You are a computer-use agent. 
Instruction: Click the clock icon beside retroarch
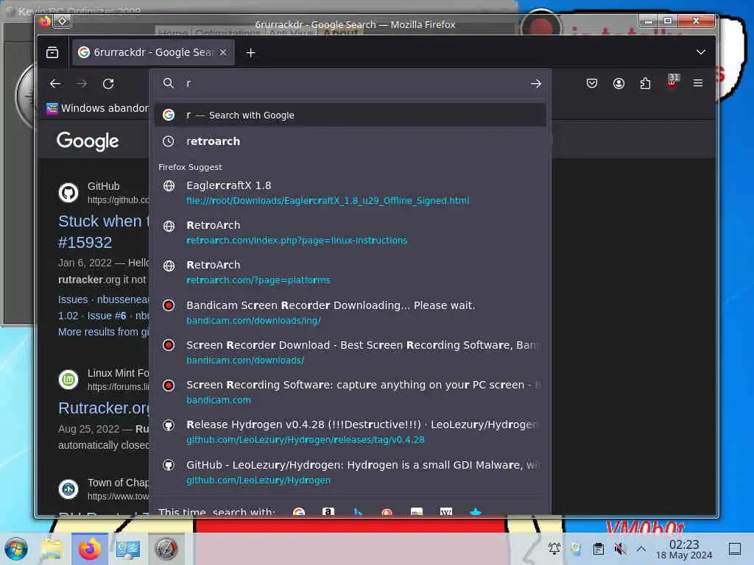(x=169, y=141)
